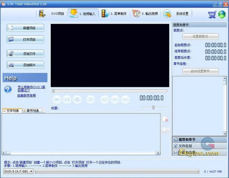229x178 pixels.
Task: Click the 结束裁剪点 time value
Action: click(216, 52)
